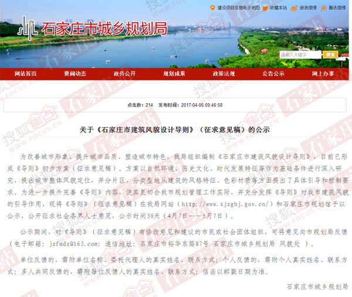This screenshot has width=352, height=297.
Task: Open the 要闻动态 menu item
Action: [75, 73]
